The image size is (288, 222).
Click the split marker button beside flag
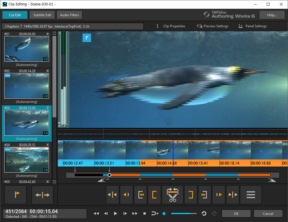tap(42, 195)
